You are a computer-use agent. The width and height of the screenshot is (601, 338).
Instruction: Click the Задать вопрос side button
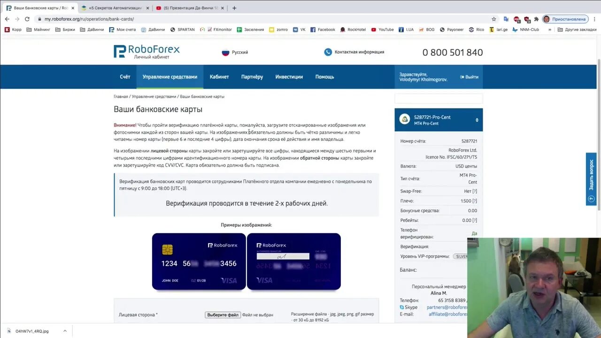pyautogui.click(x=591, y=179)
